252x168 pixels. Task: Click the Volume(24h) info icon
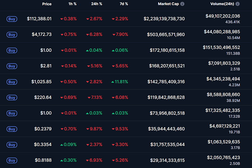coord(237,4)
